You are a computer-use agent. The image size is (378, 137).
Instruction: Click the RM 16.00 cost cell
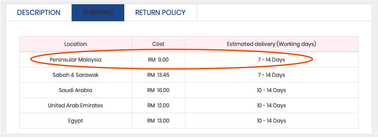(x=158, y=90)
